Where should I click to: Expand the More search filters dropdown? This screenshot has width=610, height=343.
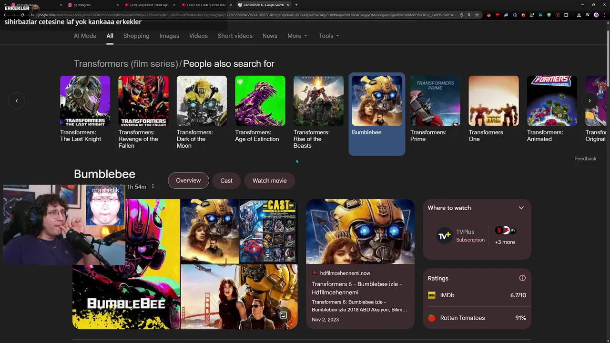pos(297,36)
